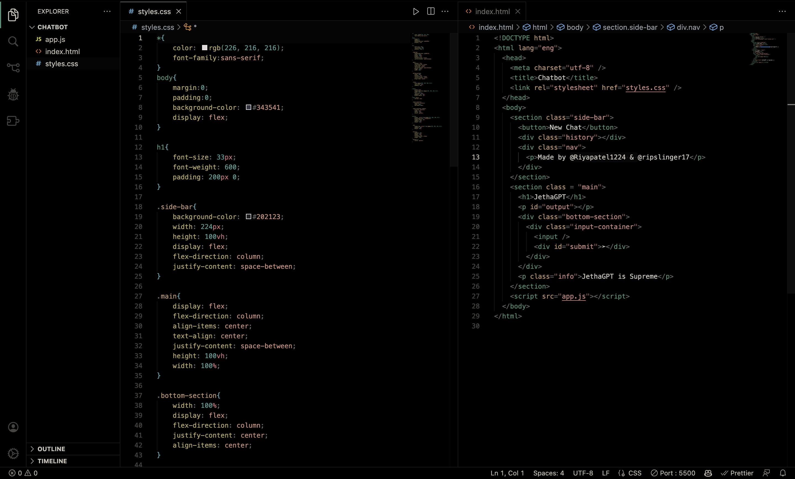Toggle Live Server on Port 5500

click(673, 473)
